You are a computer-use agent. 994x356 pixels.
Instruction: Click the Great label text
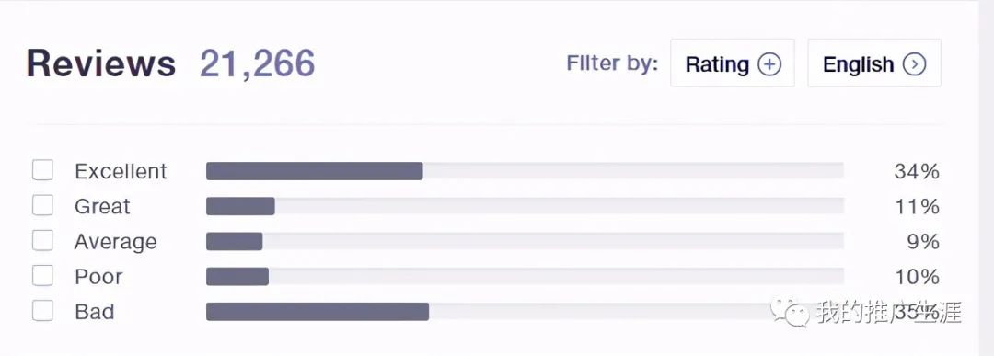(x=102, y=206)
